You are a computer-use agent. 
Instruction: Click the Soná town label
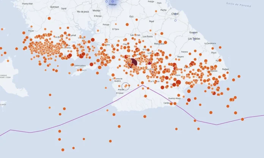click(64, 8)
